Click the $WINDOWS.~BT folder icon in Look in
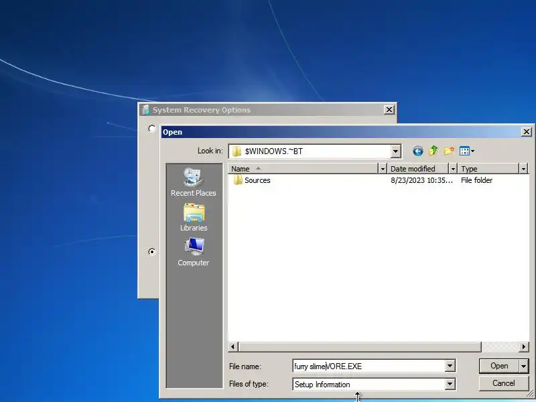This screenshot has width=536, height=402. click(x=237, y=151)
